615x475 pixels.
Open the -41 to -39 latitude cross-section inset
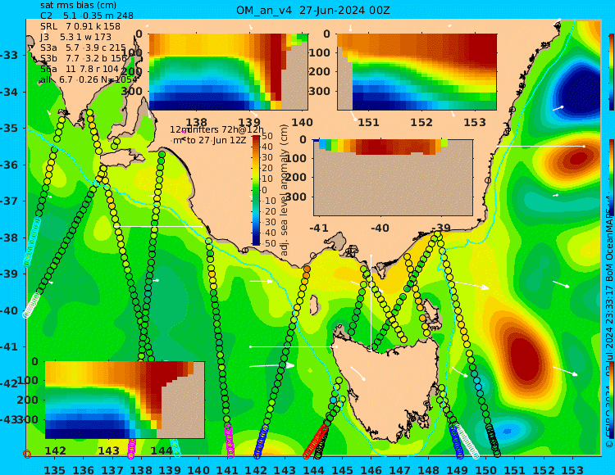[393, 178]
